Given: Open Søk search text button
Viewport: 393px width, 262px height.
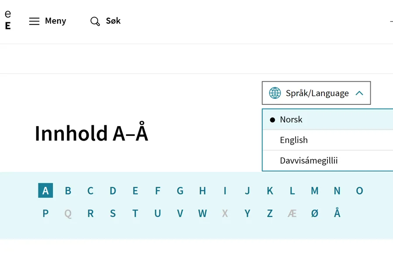Looking at the screenshot, I should pyautogui.click(x=113, y=21).
